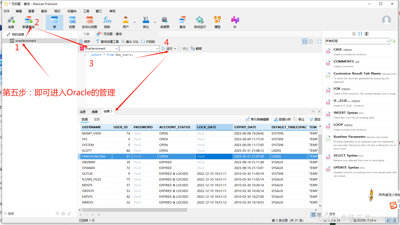Collapse the sidebar search options chevron
400x225 pixels.
(x=69, y=213)
